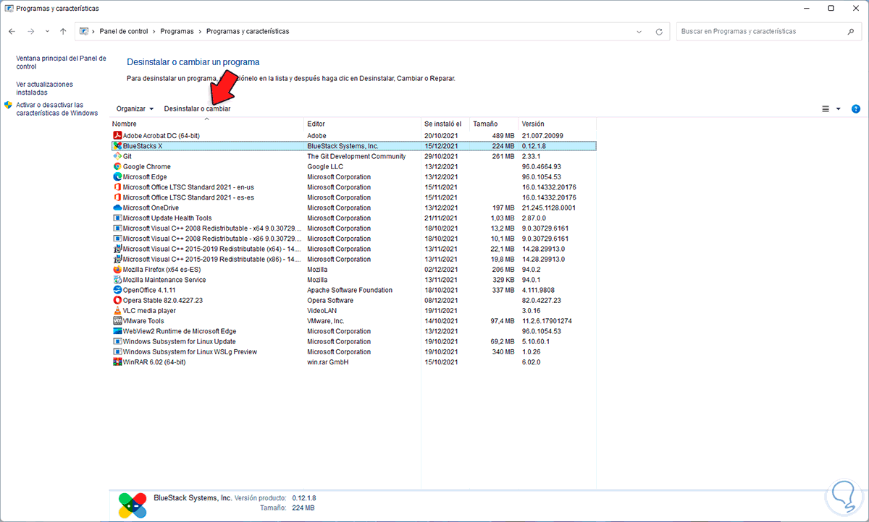Screen dimensions: 869x522
Task: Click the Control Panel icon in address bar
Action: [x=84, y=32]
